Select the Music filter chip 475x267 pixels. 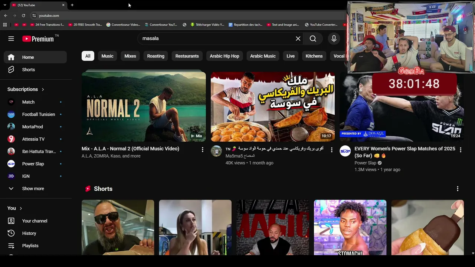107,56
